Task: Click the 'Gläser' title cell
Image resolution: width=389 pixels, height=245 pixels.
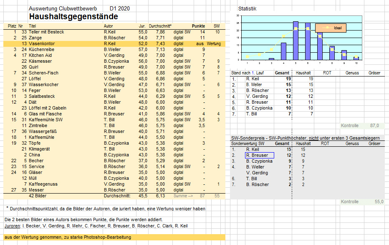Action: click(35, 172)
